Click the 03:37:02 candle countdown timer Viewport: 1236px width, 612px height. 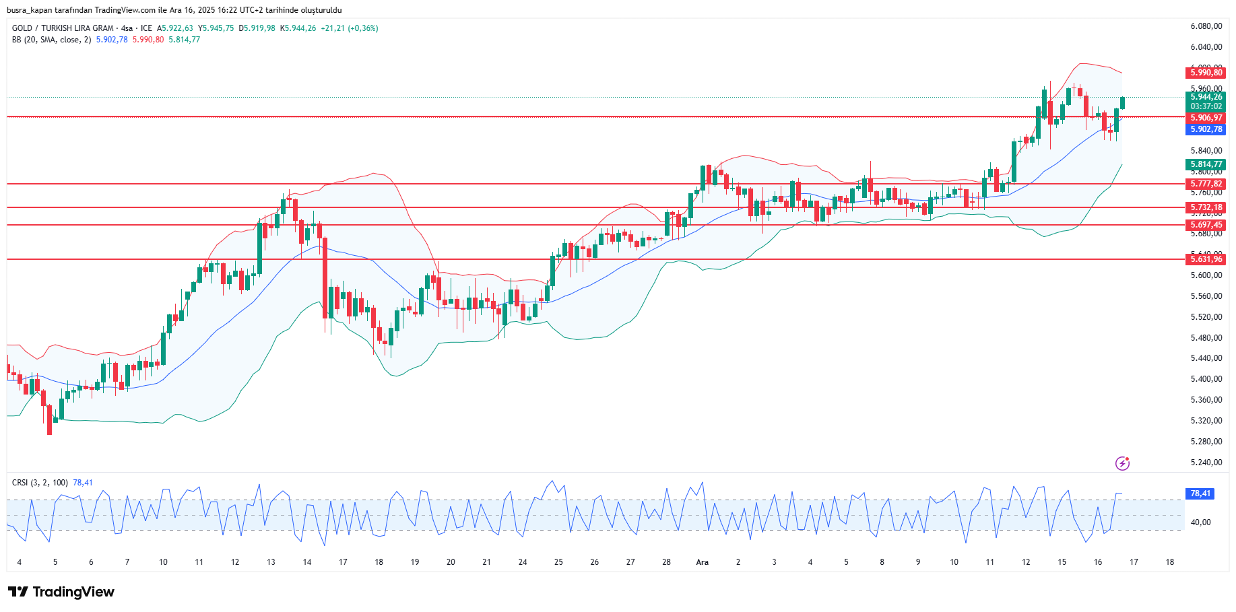pos(1205,106)
